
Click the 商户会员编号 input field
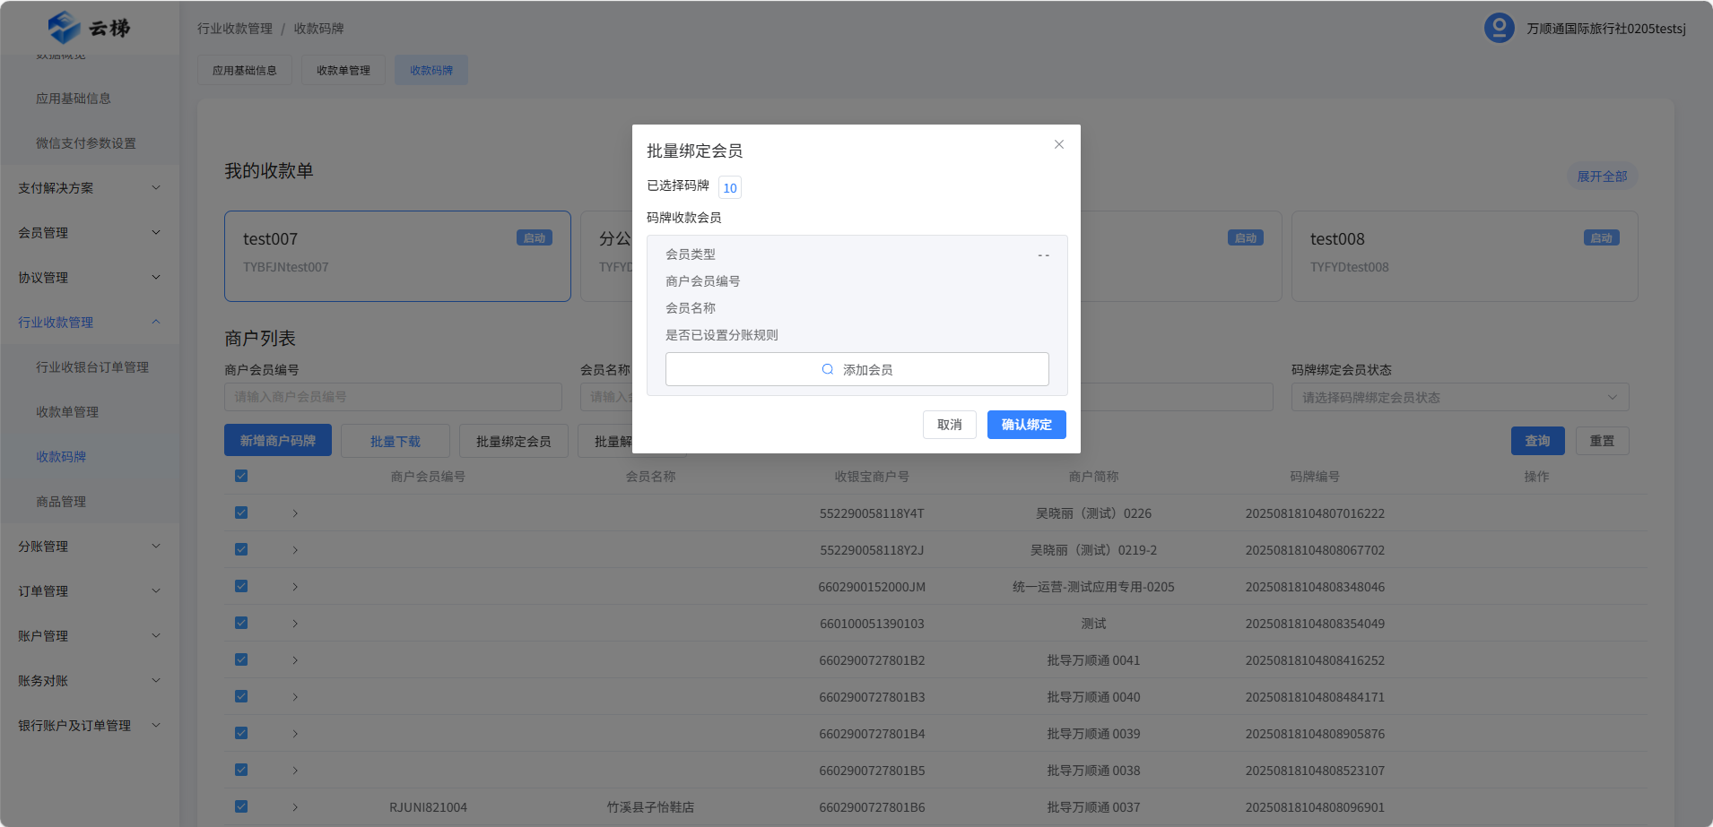point(393,397)
